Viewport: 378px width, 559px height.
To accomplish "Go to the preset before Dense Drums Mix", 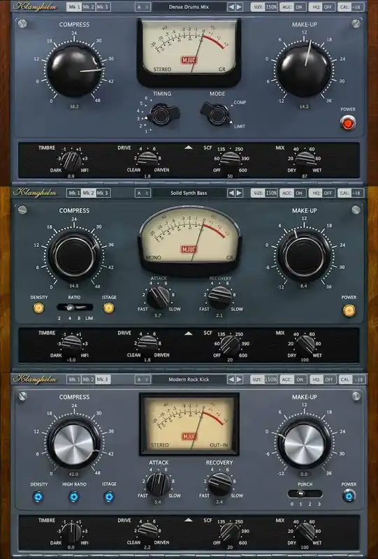I will pyautogui.click(x=231, y=7).
